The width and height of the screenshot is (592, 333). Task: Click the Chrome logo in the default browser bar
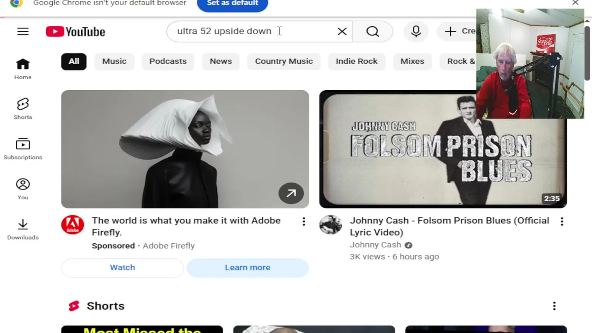point(16,3)
